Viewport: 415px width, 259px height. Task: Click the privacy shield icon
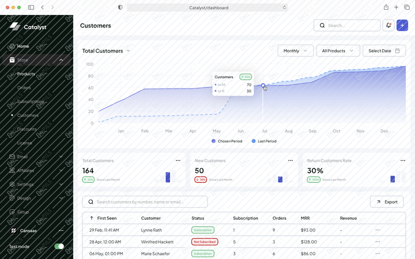pyautogui.click(x=120, y=7)
